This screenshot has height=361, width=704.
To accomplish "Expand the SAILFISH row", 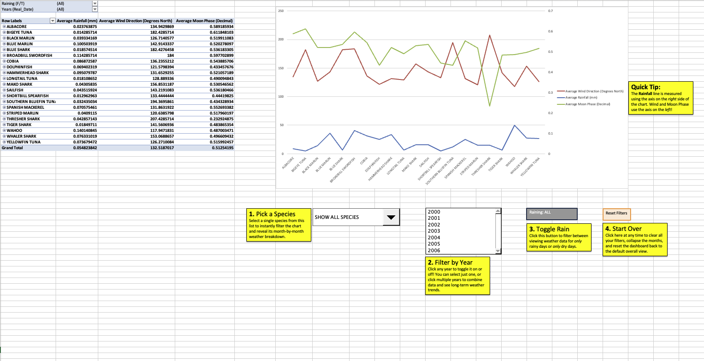I will click(x=4, y=90).
